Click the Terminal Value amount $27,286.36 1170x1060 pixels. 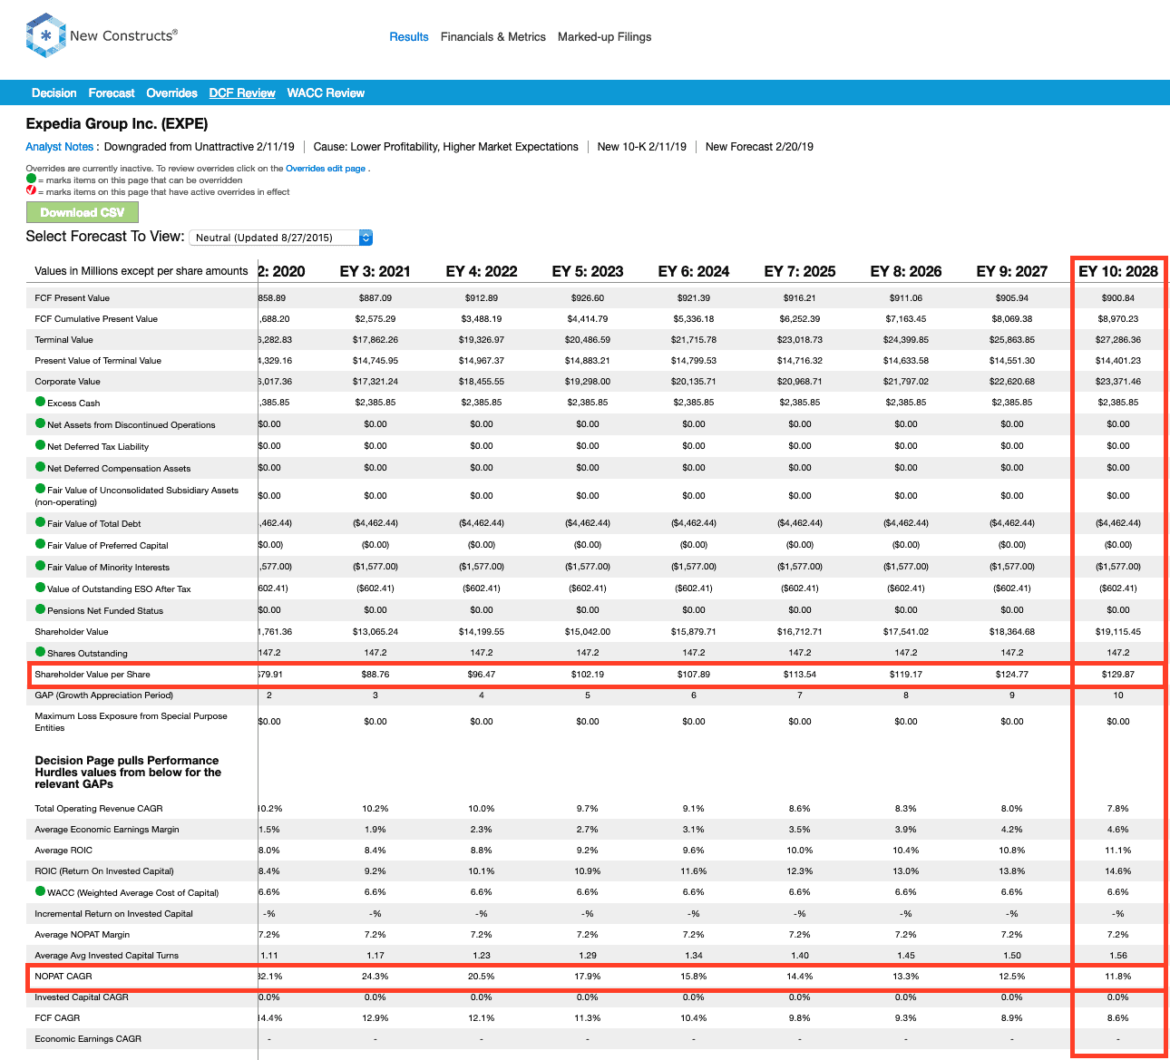coord(1118,340)
